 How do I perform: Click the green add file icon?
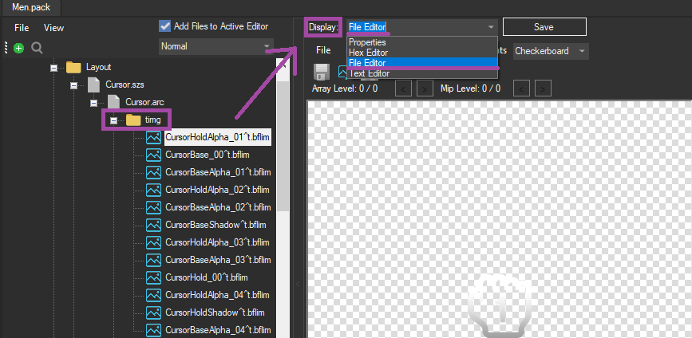[19, 48]
